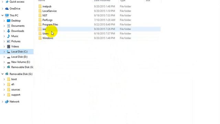Open the Quick access star icon
Image resolution: width=220 pixels, height=124 pixels.
[x=7, y=2]
